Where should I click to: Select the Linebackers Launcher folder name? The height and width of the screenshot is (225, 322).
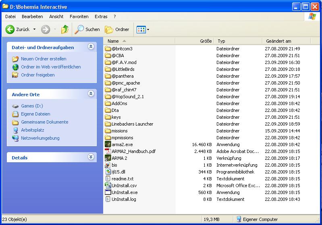(133, 124)
